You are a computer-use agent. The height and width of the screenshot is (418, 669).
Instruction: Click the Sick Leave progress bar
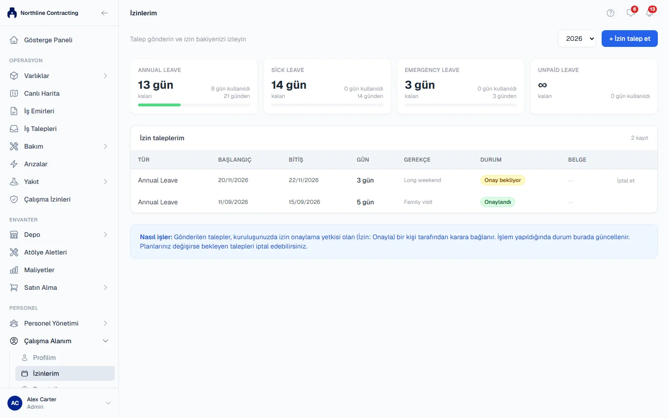(x=328, y=105)
